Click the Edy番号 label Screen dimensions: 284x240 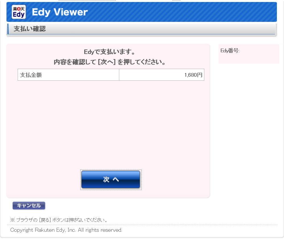pos(230,51)
